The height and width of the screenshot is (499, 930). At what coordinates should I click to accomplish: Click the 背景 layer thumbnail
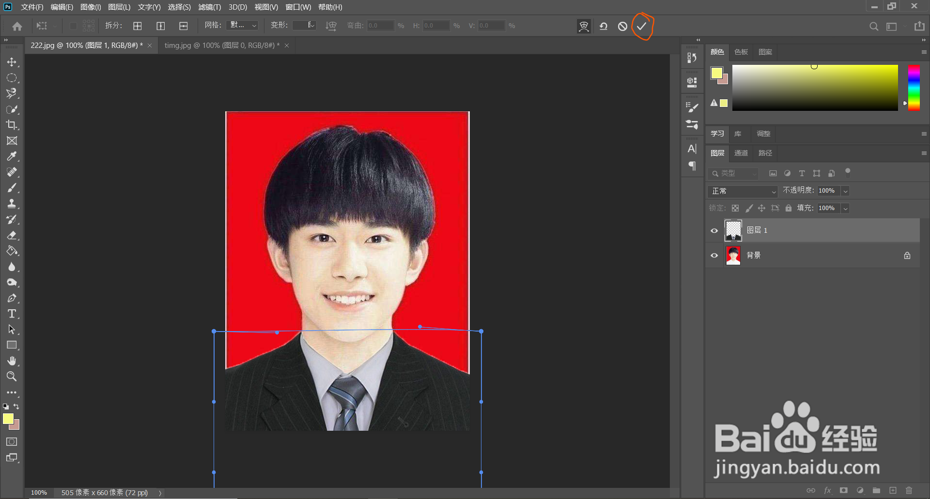(733, 256)
